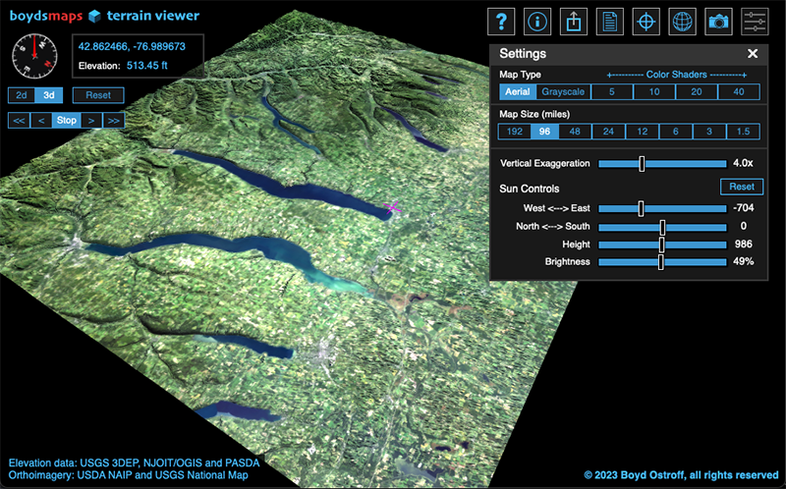Set map size to 48 miles
The width and height of the screenshot is (786, 489).
point(574,132)
